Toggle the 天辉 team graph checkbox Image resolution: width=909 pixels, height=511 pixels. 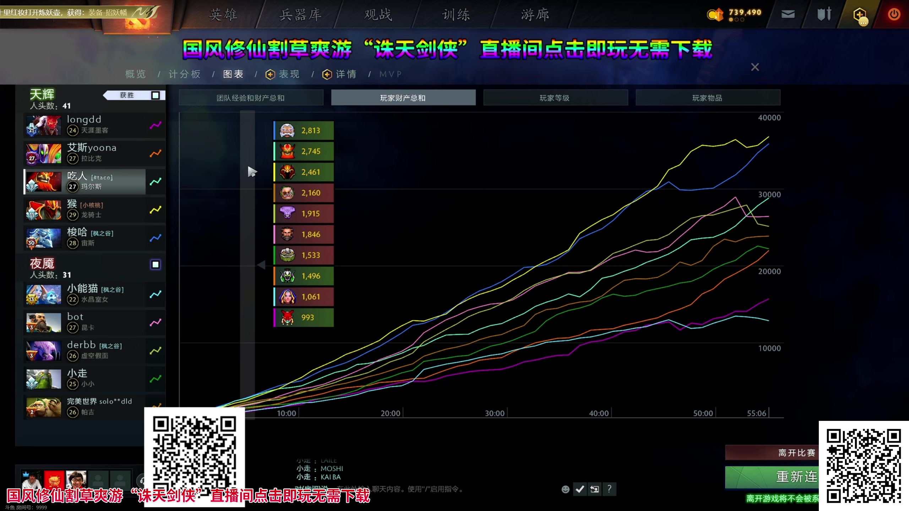pyautogui.click(x=155, y=95)
